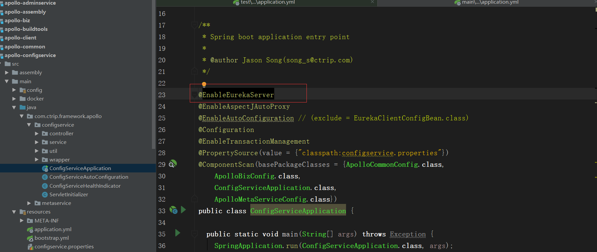597x252 pixels.
Task: Click the bootstrap.yml file icon
Action: [30, 238]
